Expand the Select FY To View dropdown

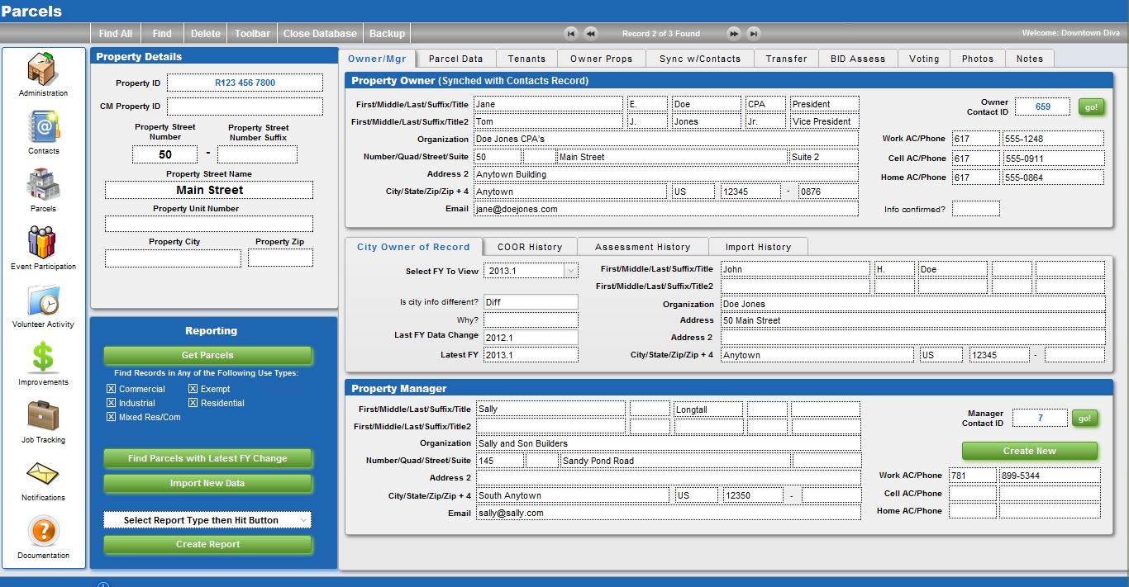(570, 271)
